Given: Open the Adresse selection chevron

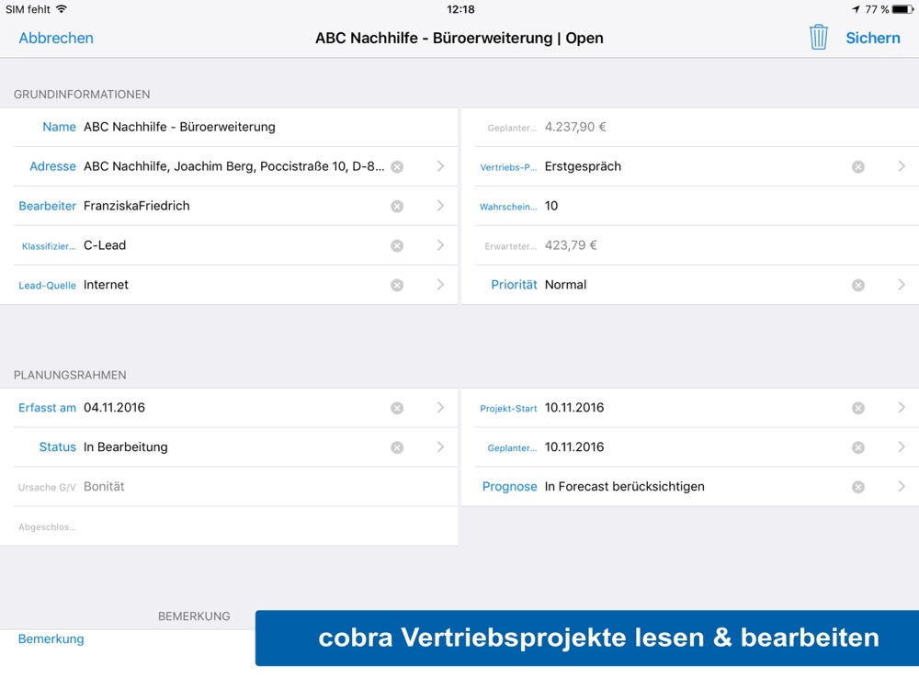Looking at the screenshot, I should click(440, 166).
